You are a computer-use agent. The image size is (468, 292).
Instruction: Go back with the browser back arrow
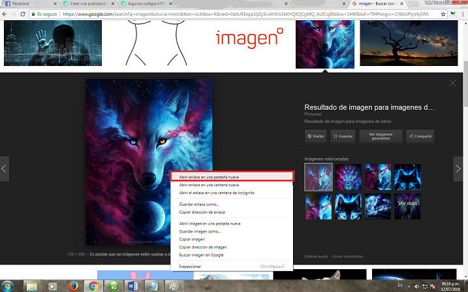[x=5, y=14]
